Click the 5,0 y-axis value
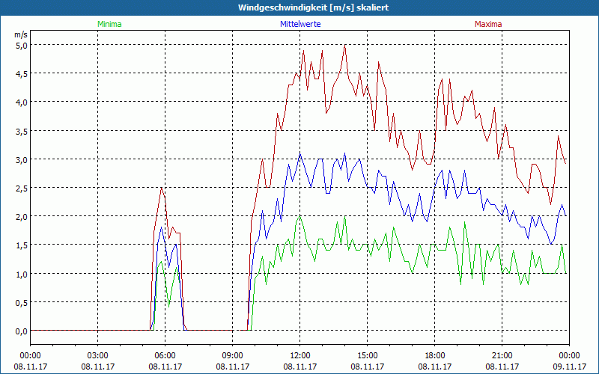 tap(22, 45)
